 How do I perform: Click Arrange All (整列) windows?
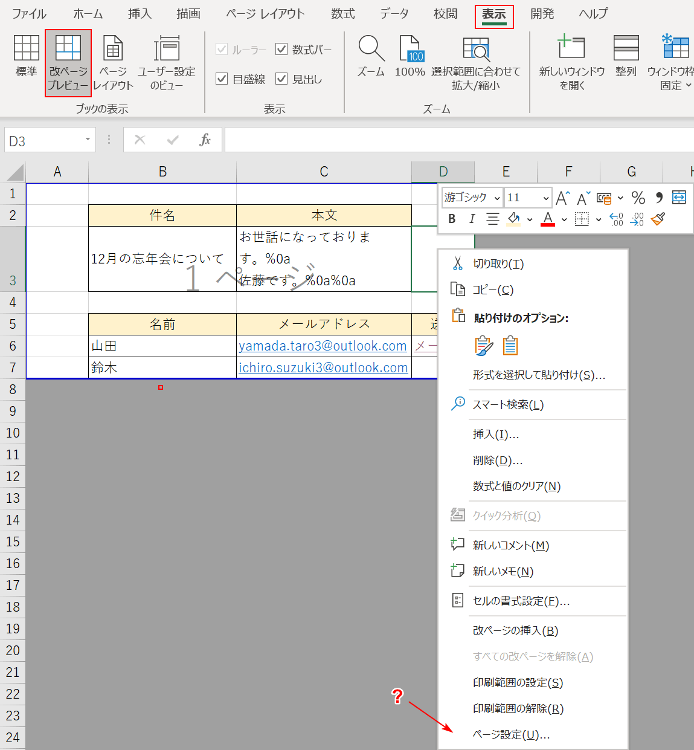tap(626, 56)
